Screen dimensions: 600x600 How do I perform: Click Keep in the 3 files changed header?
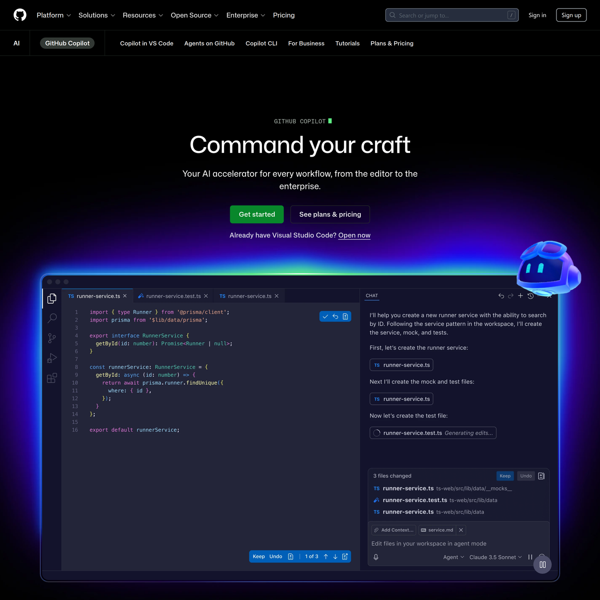[505, 476]
